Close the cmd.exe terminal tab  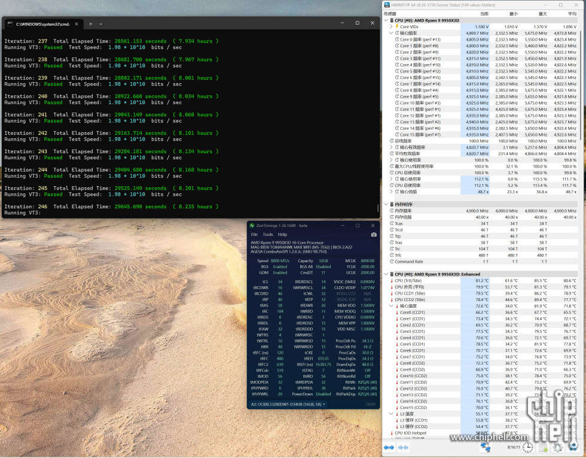(x=77, y=24)
